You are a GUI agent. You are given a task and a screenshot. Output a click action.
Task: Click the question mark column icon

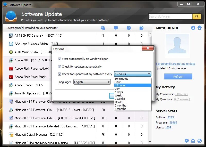pos(128,28)
